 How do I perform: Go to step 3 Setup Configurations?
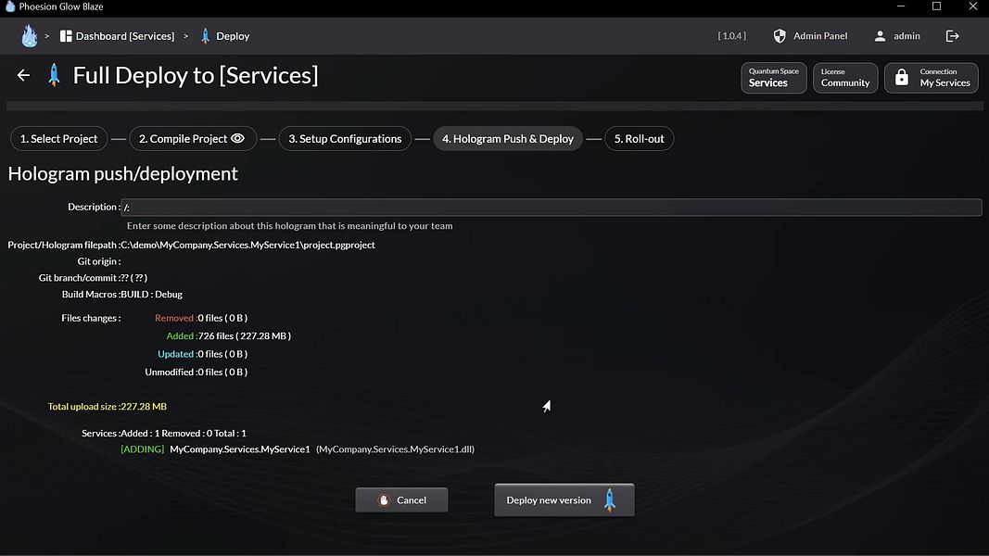(345, 139)
